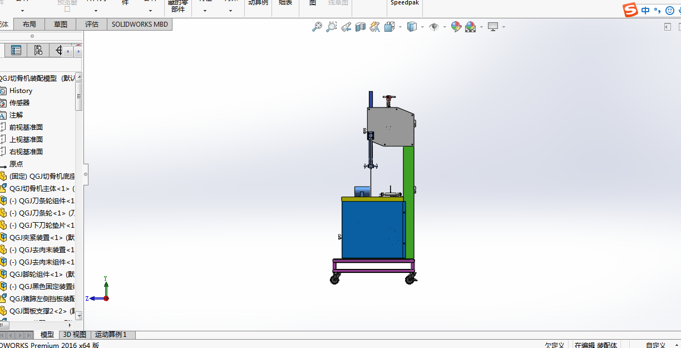Image resolution: width=681 pixels, height=348 pixels.
Task: Select the History tree item
Action: pos(21,91)
